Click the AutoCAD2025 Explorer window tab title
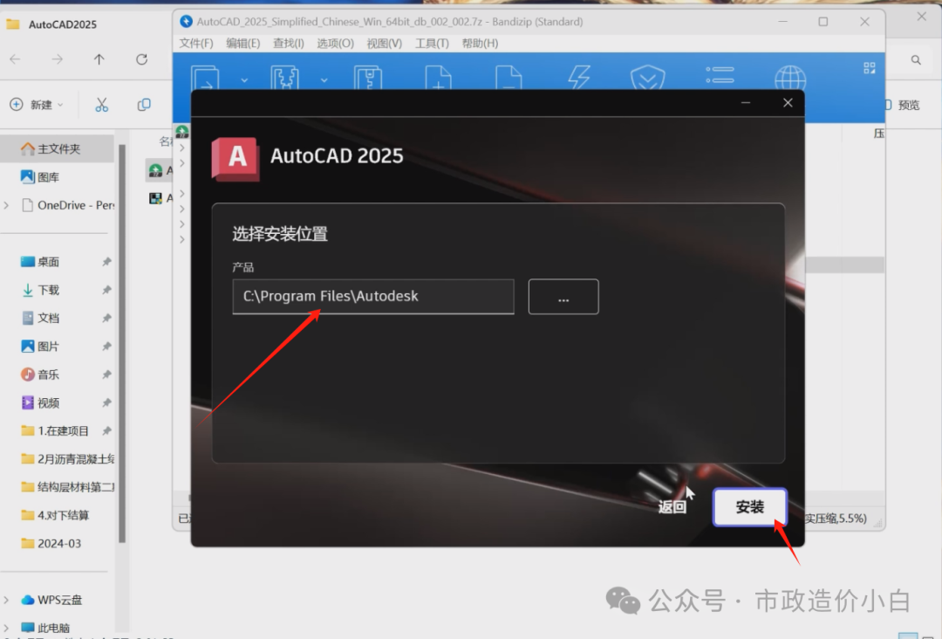Image resolution: width=942 pixels, height=639 pixels. (x=63, y=24)
